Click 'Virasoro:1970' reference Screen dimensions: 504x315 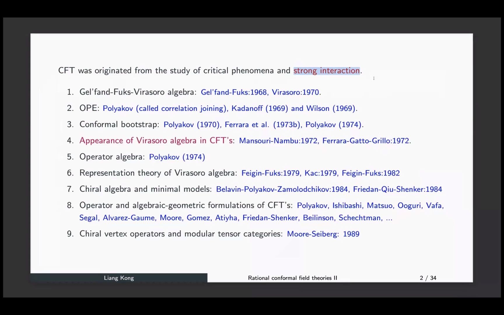point(295,92)
